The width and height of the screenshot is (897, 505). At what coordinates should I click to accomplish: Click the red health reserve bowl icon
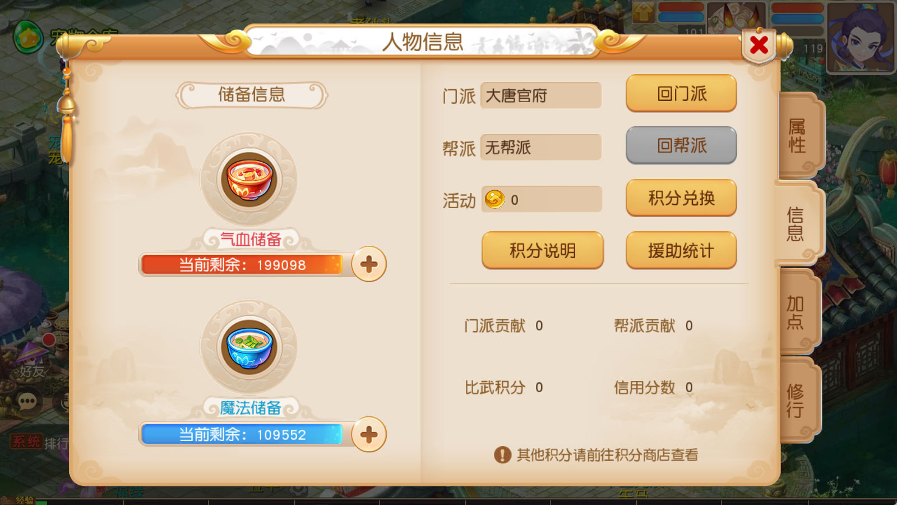pyautogui.click(x=249, y=180)
